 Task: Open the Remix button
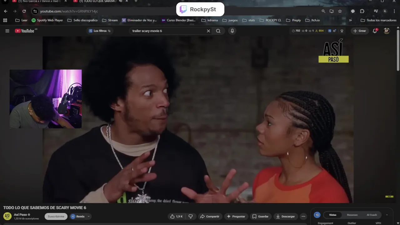78,216
